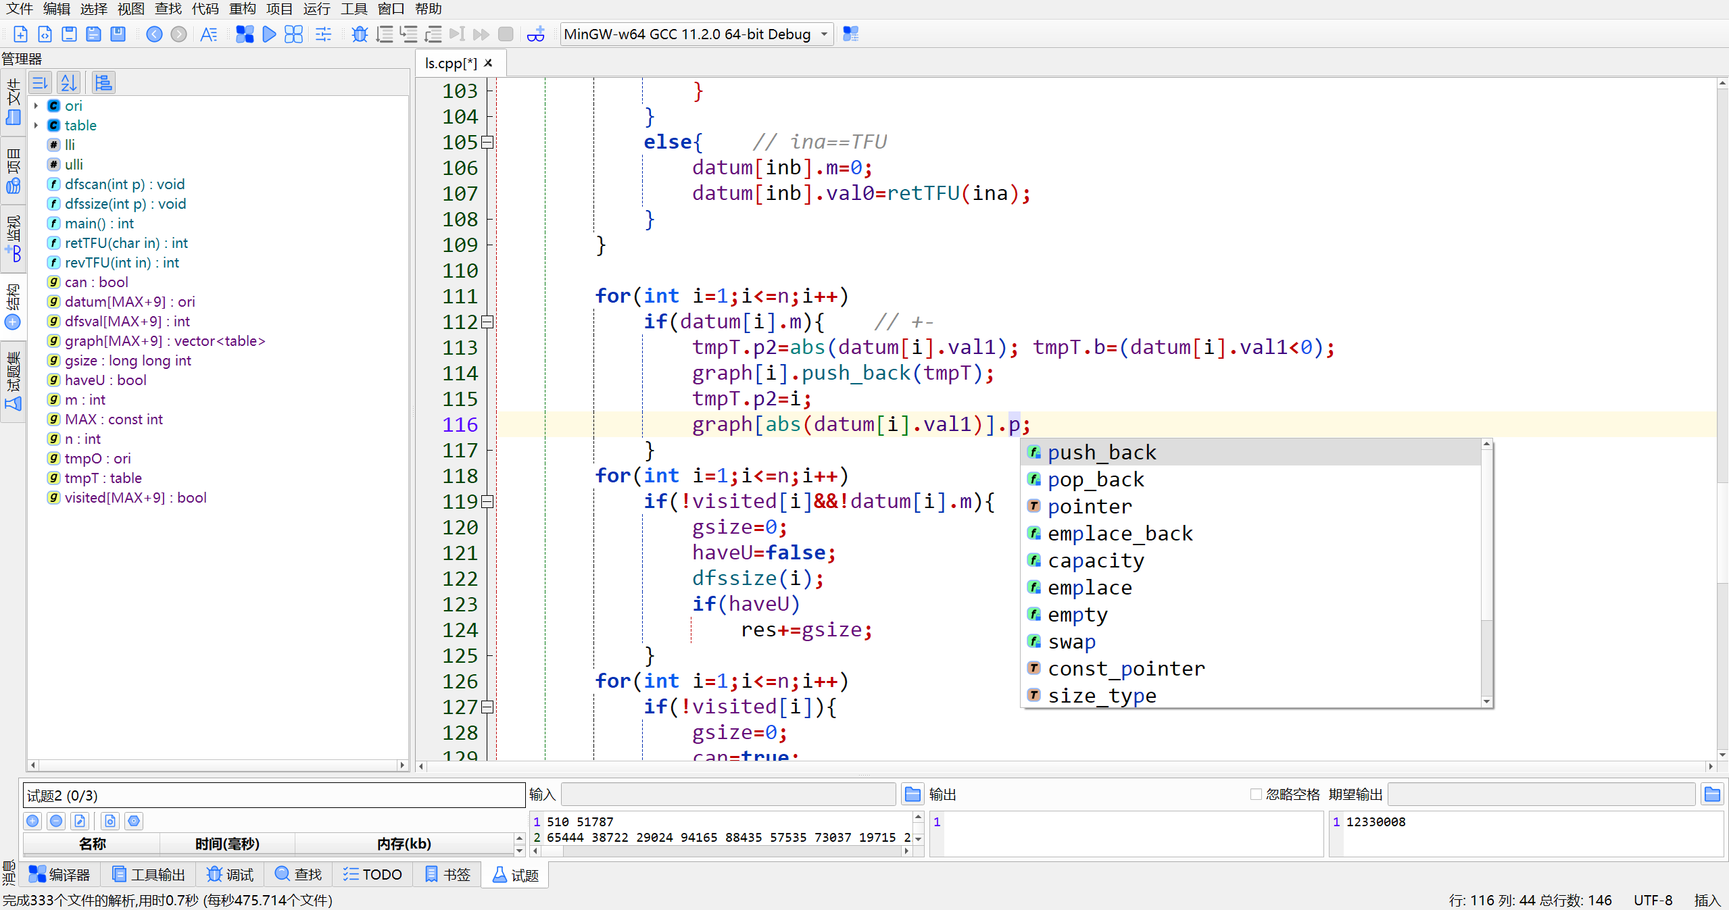Start debugging with the bug icon

click(x=360, y=34)
